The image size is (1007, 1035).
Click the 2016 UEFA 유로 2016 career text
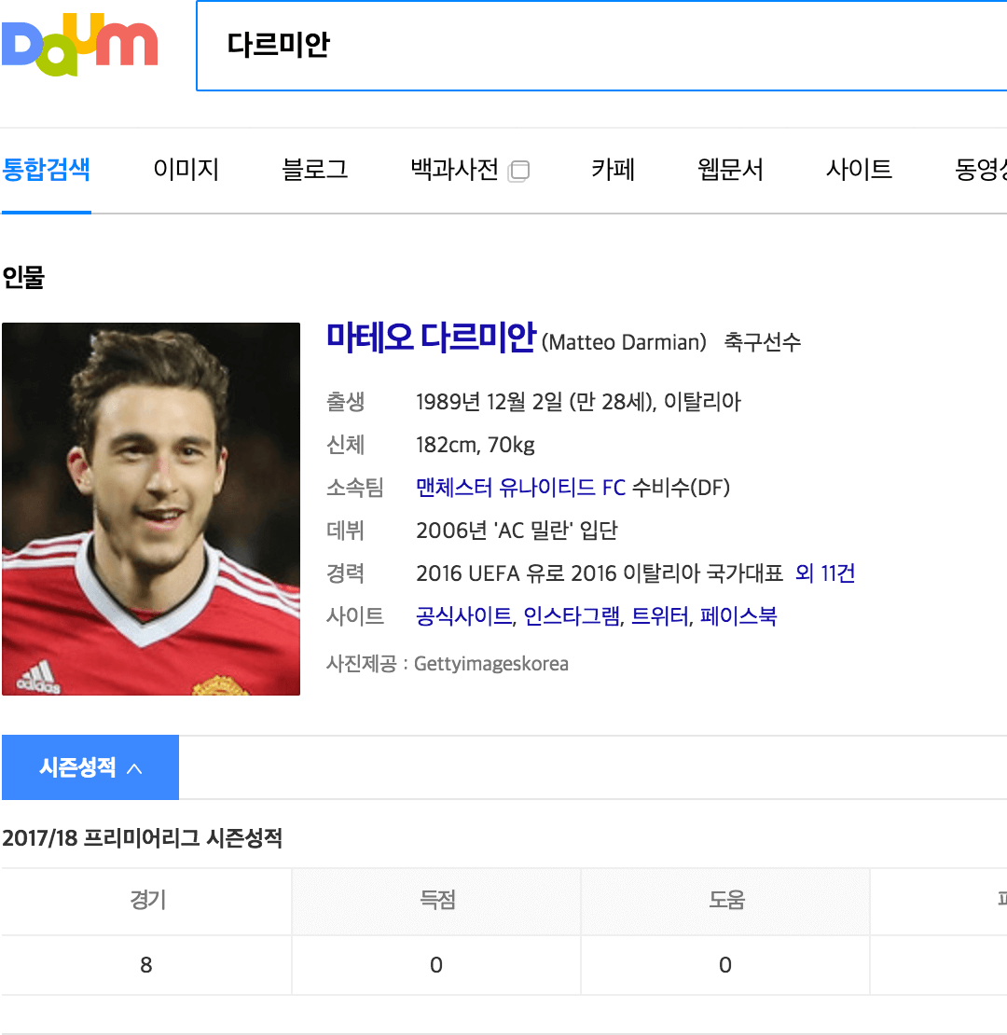click(600, 573)
